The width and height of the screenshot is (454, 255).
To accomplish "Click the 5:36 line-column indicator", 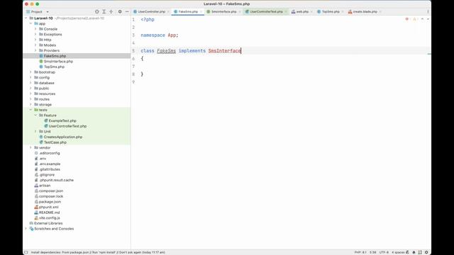I will click(x=373, y=252).
